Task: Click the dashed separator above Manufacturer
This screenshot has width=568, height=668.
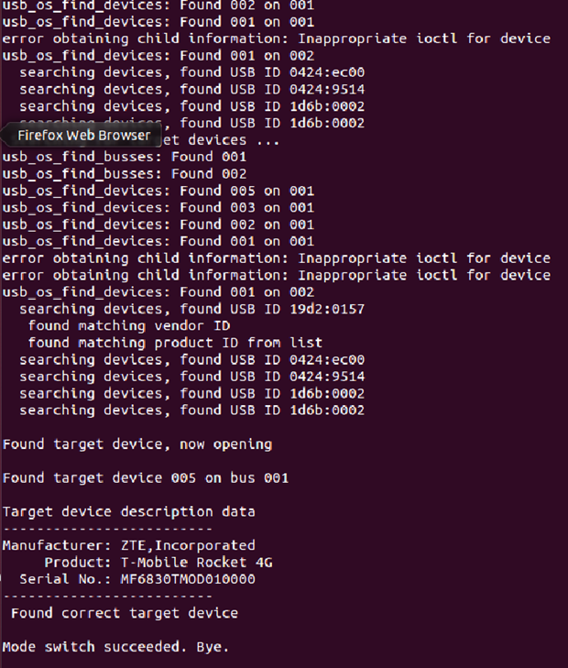Action: click(x=107, y=529)
